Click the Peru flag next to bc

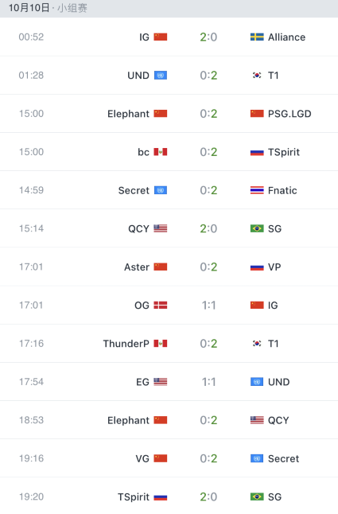tap(161, 152)
